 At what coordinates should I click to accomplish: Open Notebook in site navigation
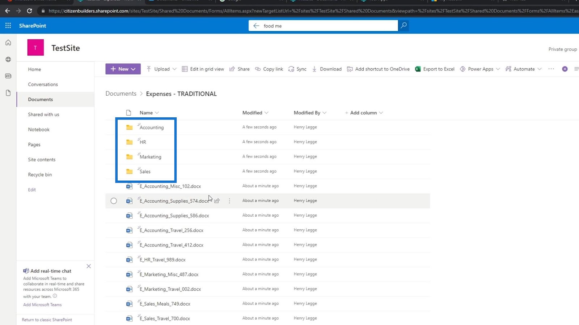tap(39, 130)
